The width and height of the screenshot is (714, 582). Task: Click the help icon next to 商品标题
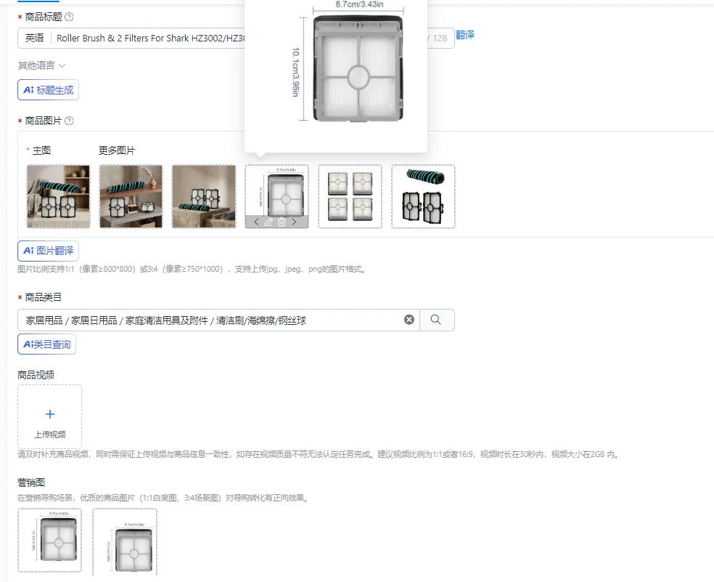(69, 17)
